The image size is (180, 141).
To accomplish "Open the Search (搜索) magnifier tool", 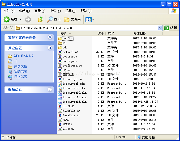I will tap(54, 19).
